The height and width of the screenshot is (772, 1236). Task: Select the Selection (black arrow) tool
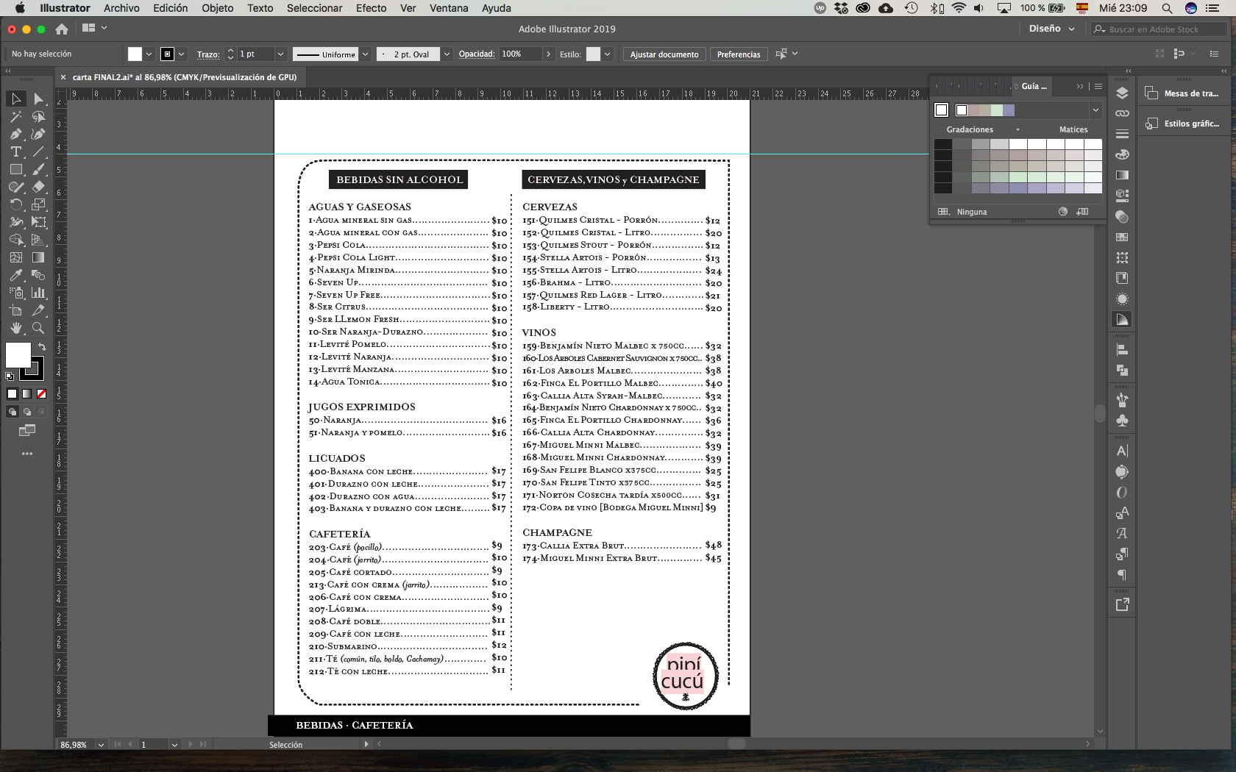16,99
